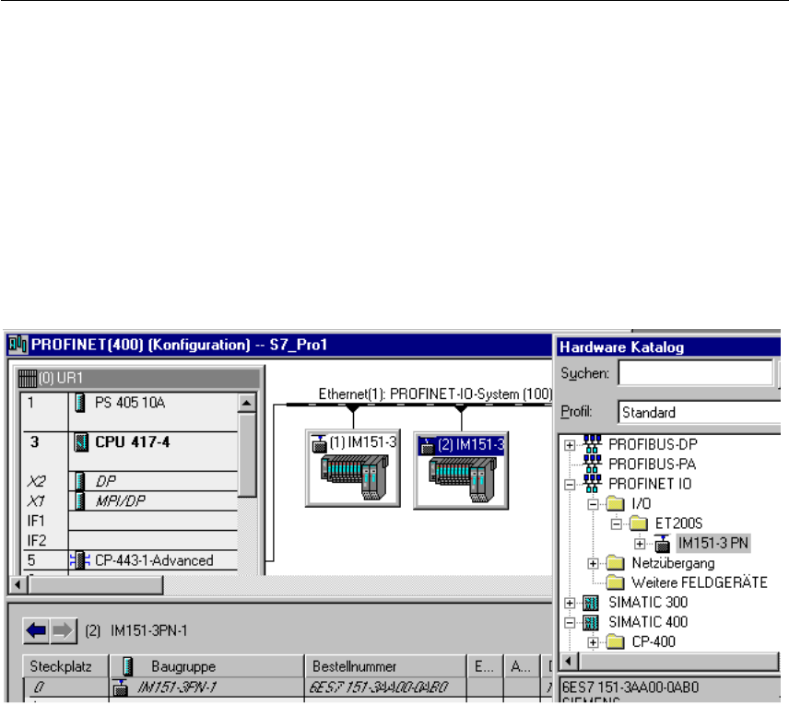Expand the SIMATIC 300 node
Viewport: 789px width, 705px height.
570,603
